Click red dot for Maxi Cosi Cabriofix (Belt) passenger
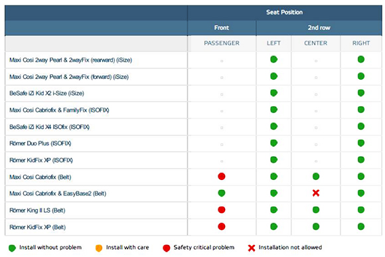Viewport: 385px width, 257px height. pyautogui.click(x=222, y=177)
